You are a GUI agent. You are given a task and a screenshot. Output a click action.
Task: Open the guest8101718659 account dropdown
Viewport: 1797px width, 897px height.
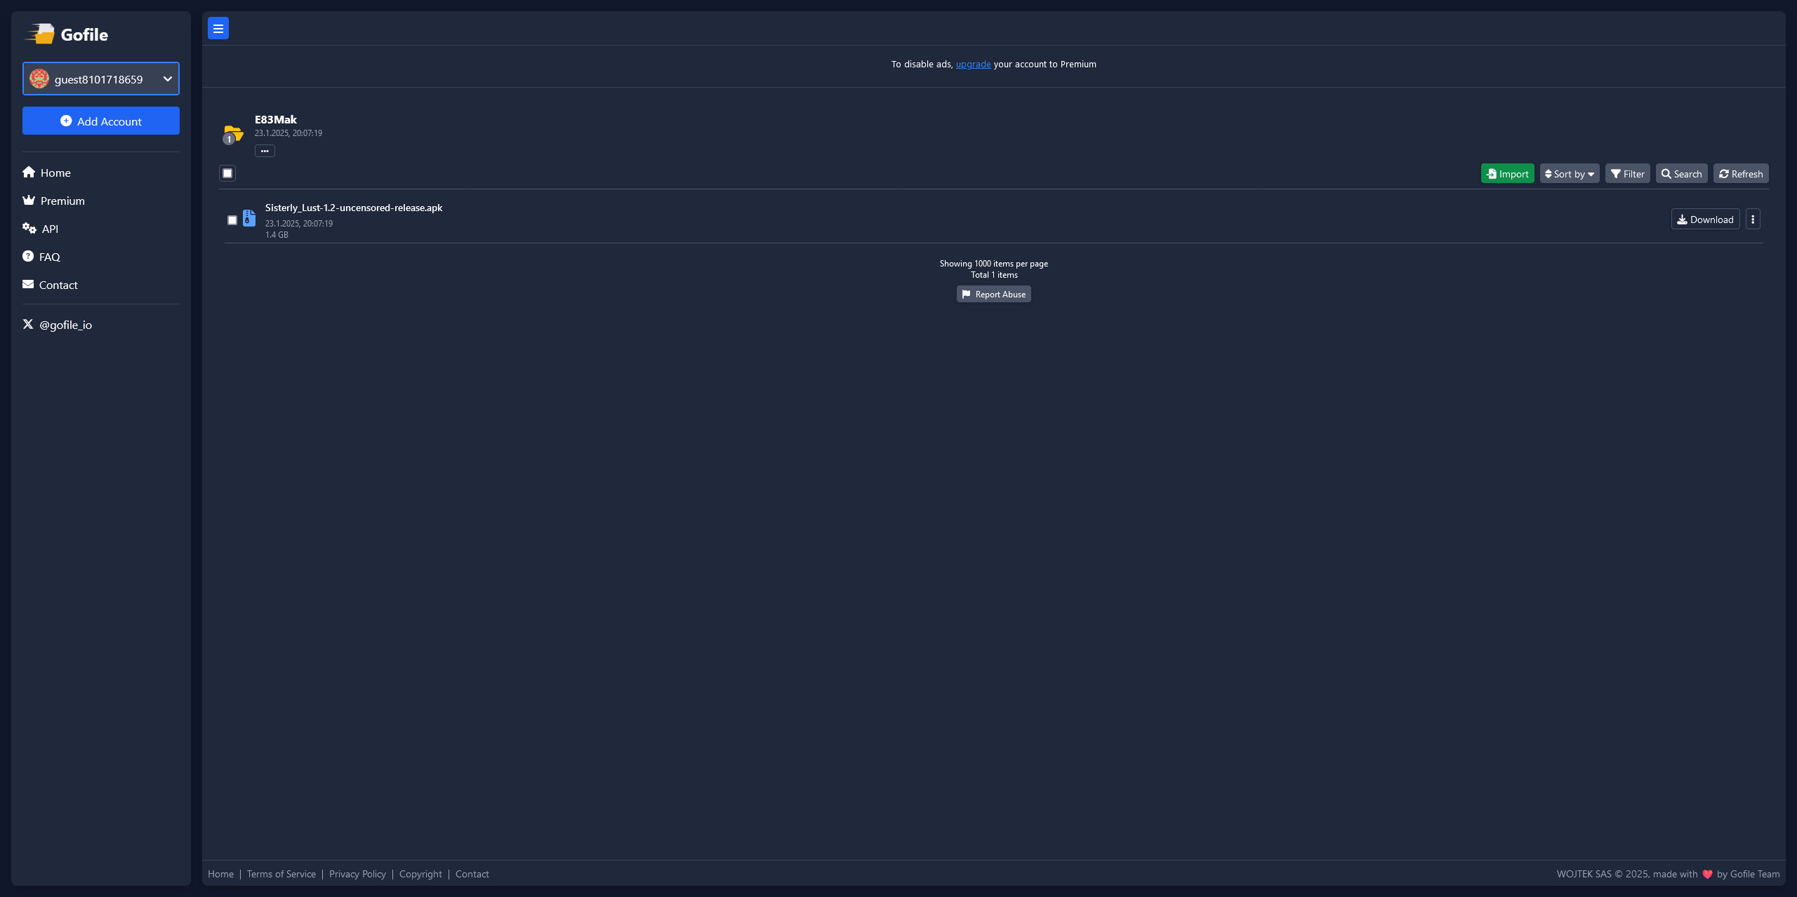click(x=101, y=79)
